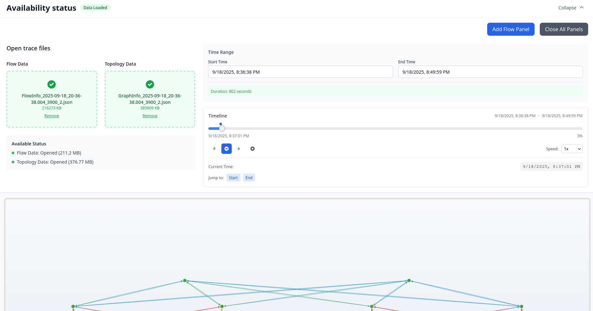Collapse the Availability status section
This screenshot has height=311, width=593.
click(571, 8)
